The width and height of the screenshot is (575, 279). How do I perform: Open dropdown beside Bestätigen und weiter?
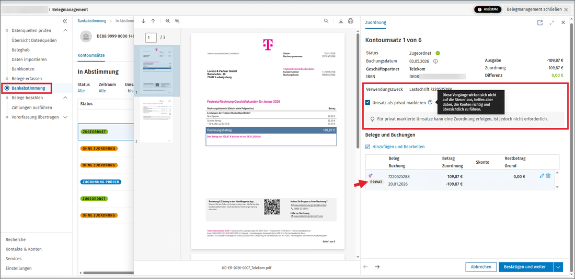pyautogui.click(x=558, y=267)
